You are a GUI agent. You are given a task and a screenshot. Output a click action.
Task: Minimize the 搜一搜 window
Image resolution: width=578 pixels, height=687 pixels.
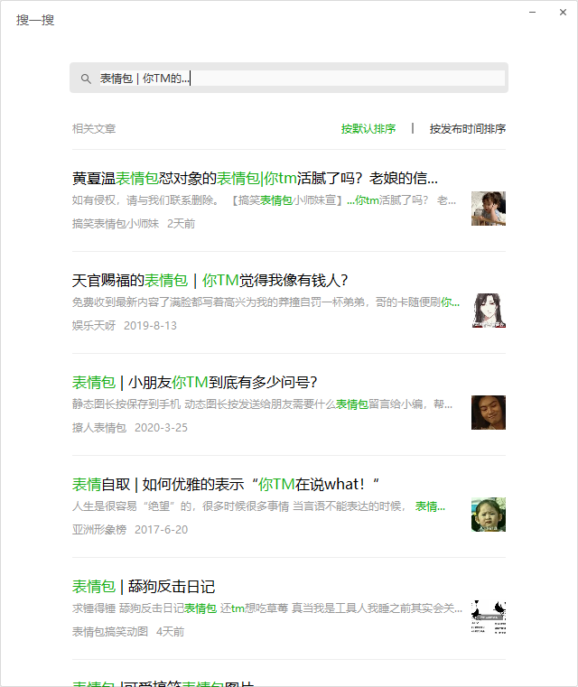coord(533,13)
